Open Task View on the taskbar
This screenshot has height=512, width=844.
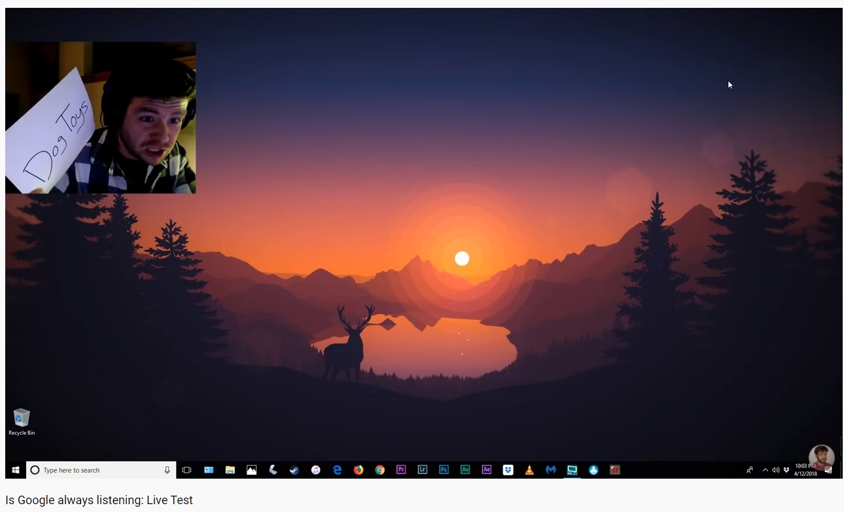(186, 470)
